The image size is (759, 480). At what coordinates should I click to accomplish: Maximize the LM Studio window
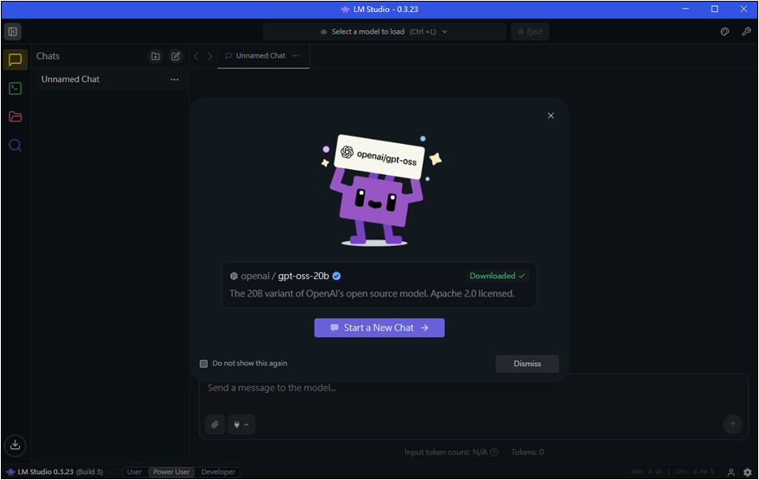[714, 9]
